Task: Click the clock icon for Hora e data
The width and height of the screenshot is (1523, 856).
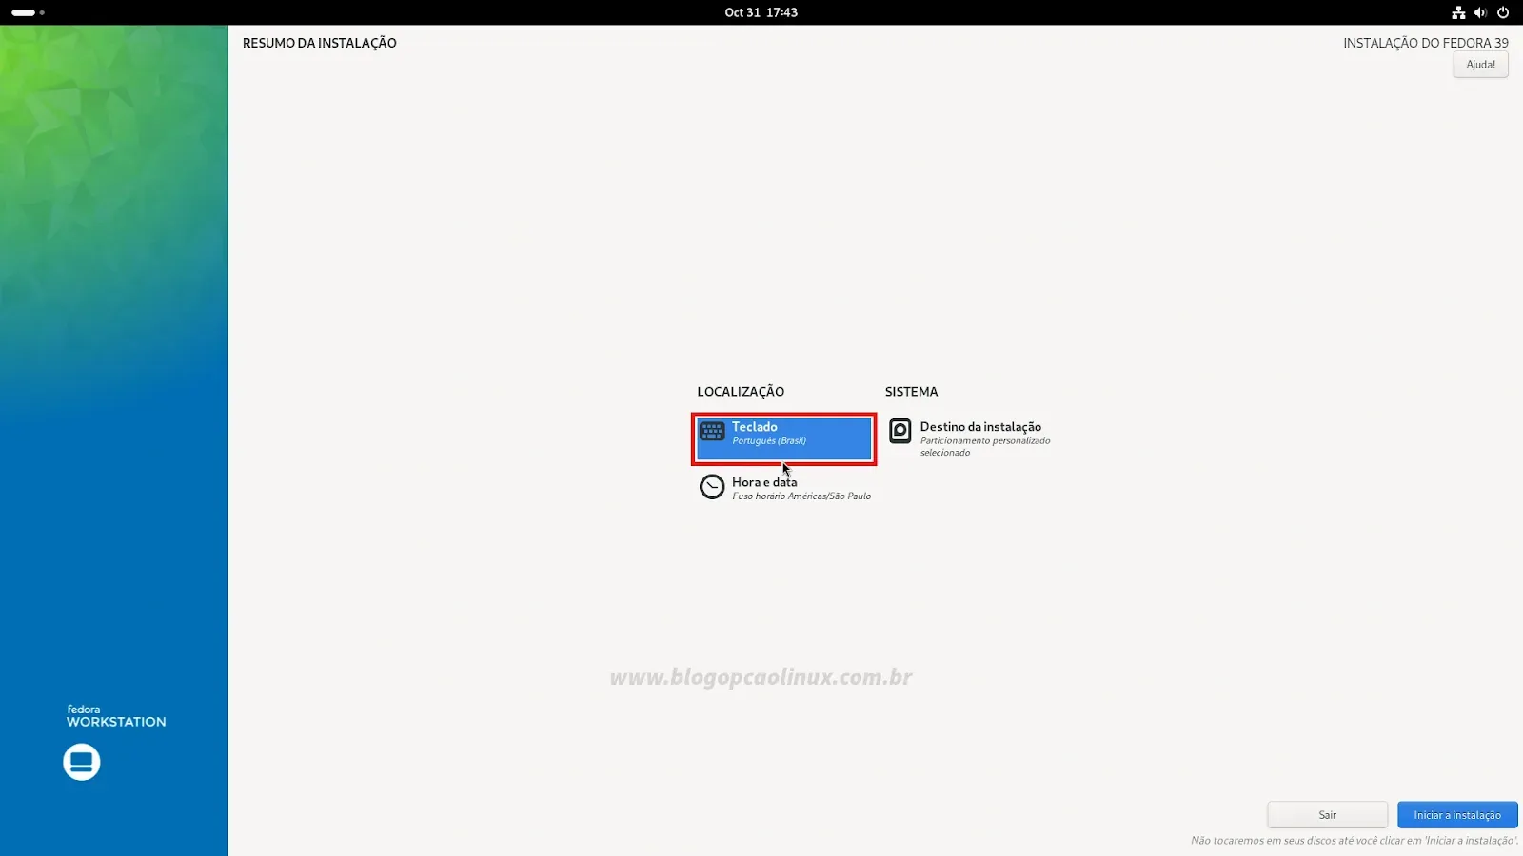Action: pyautogui.click(x=712, y=487)
